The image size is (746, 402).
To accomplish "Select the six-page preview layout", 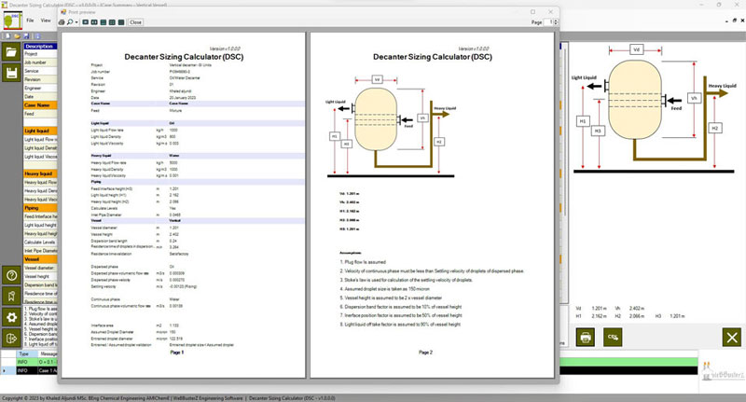I will click(119, 21).
